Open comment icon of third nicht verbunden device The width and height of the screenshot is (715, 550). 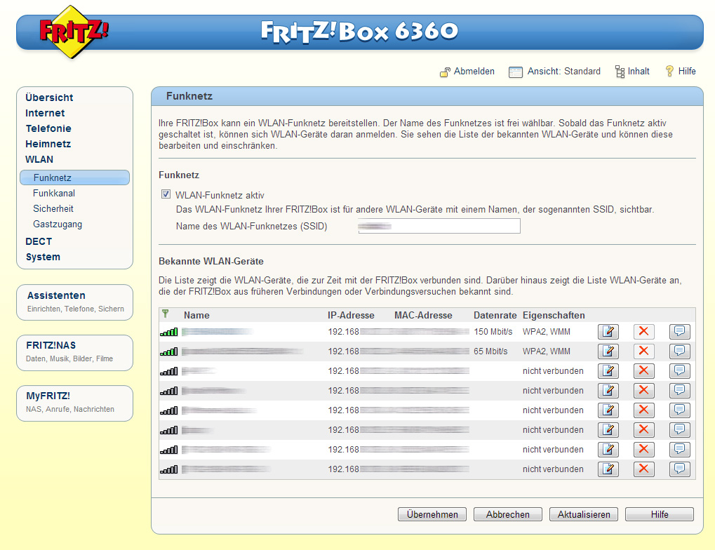pos(679,410)
